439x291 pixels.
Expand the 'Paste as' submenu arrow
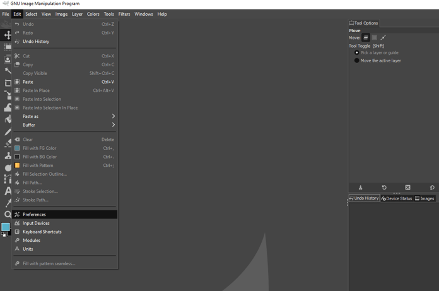point(113,116)
